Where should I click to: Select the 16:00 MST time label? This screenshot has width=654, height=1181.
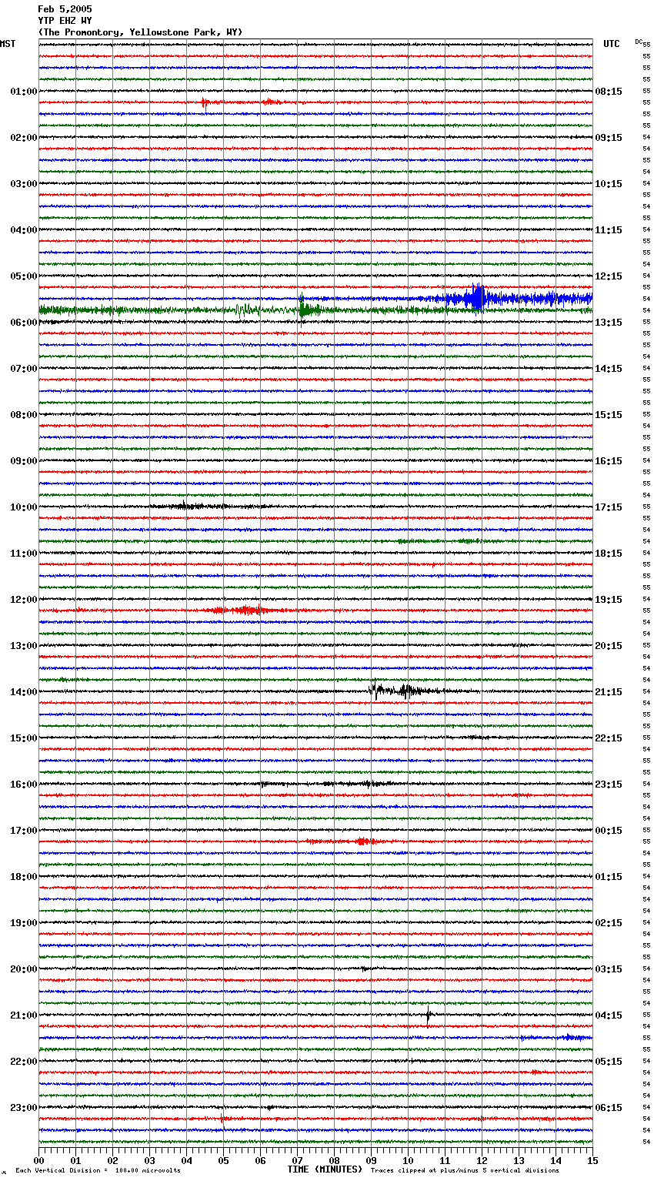pos(24,785)
